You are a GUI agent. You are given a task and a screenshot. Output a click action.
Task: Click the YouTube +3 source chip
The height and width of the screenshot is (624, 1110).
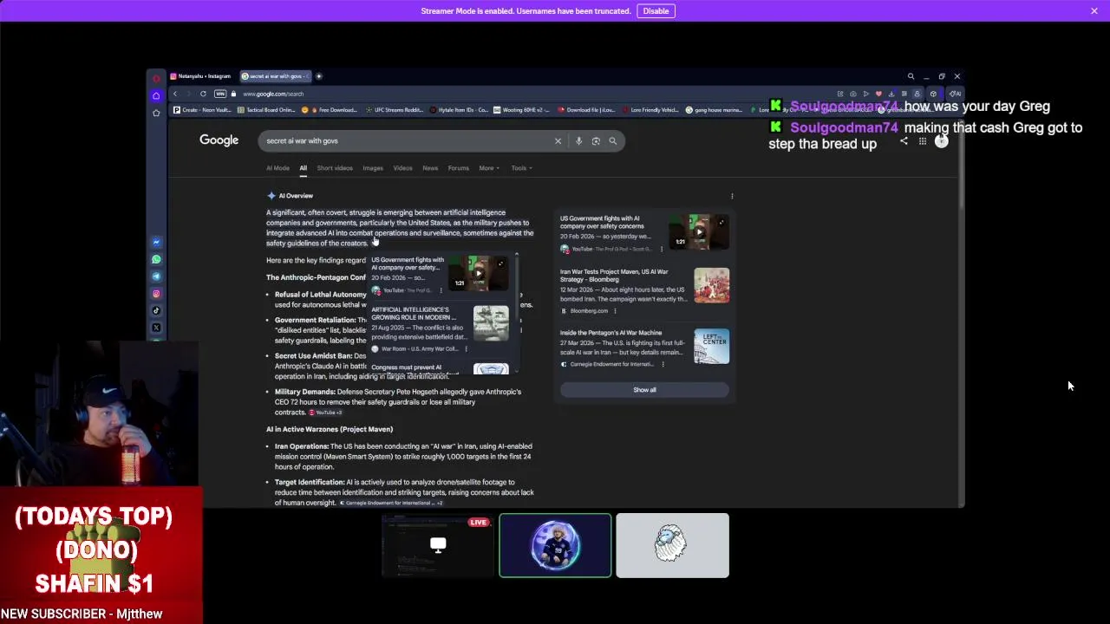coord(325,413)
